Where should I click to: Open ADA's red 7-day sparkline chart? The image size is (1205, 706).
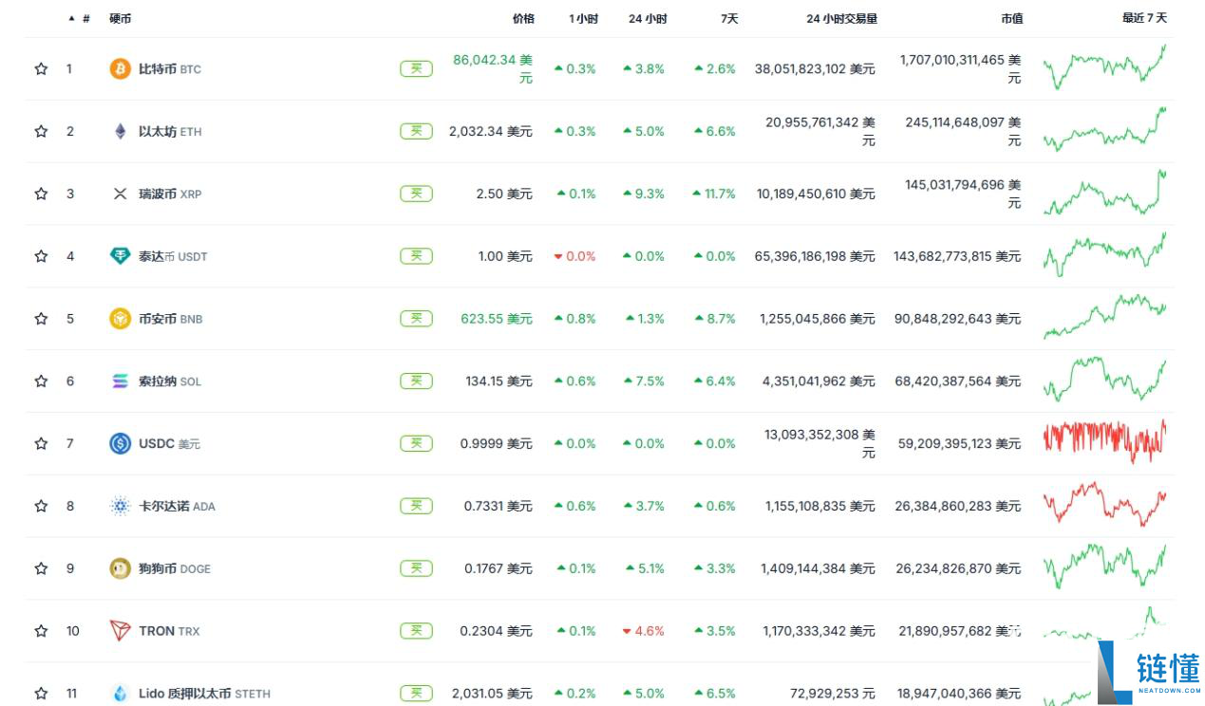click(x=1105, y=504)
